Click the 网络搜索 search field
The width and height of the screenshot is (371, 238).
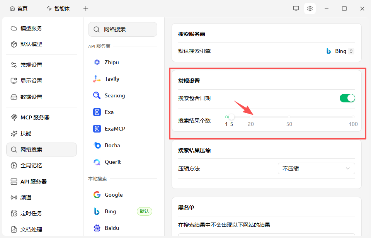tap(123, 29)
